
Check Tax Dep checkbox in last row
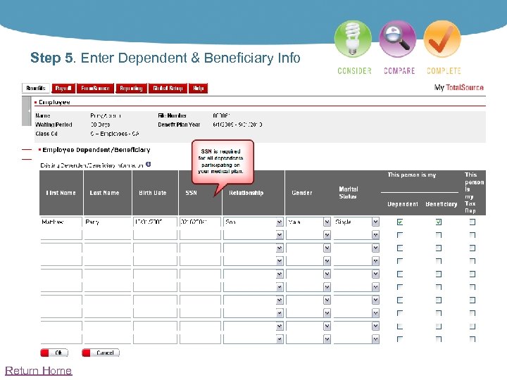[x=472, y=339]
